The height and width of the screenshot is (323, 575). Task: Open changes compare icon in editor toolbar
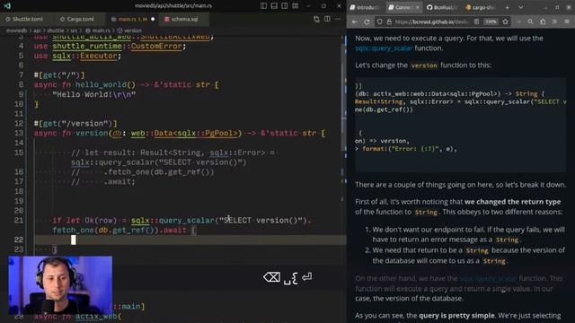(316, 19)
